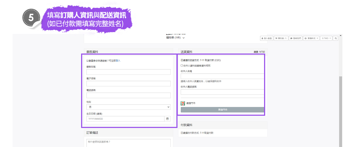Viewport: 355px width, 147px height.
Task: Click 登入會員 member login button
Action: click(267, 38)
